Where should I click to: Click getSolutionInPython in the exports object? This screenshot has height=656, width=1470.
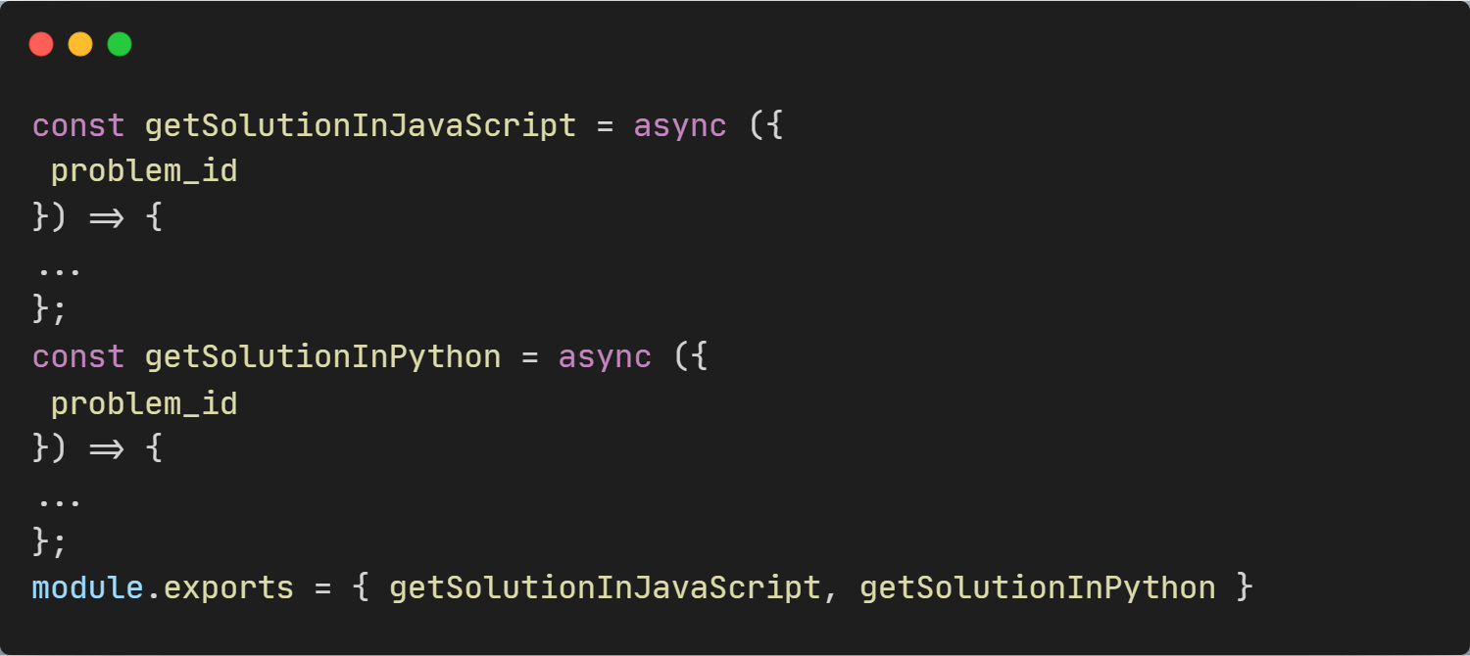click(x=1038, y=587)
